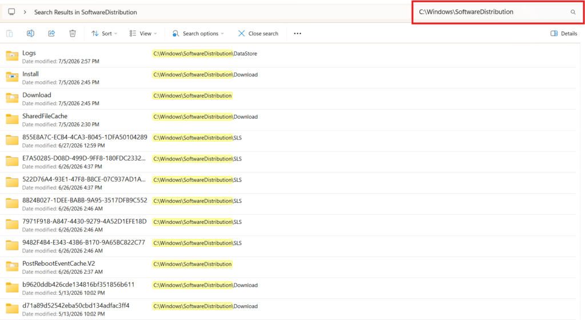Select the 7971F918-A847-4430 folder icon
Screen dimensions: 585x320
12,225
